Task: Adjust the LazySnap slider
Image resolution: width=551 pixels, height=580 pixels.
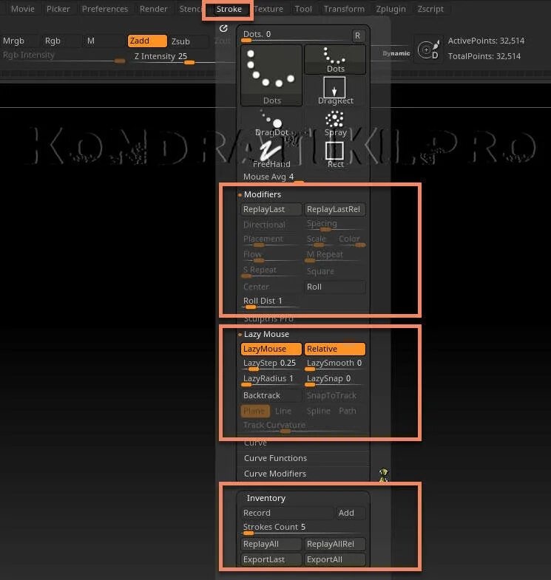Action: coord(334,380)
